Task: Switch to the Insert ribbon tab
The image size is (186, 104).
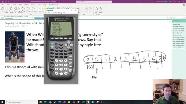Action: 14,5
